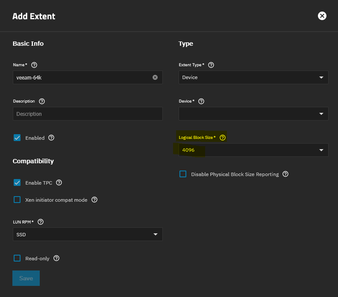Enable Xen initiator compat mode

pyautogui.click(x=17, y=200)
